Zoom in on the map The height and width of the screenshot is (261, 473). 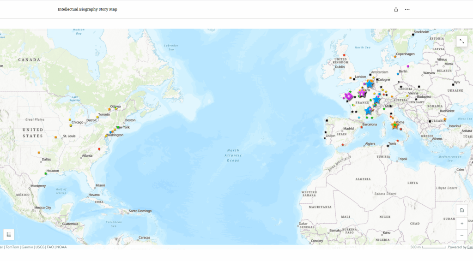tap(461, 223)
